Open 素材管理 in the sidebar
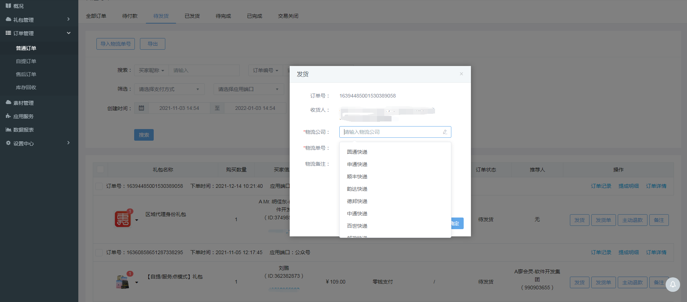This screenshot has width=687, height=302. [x=23, y=103]
